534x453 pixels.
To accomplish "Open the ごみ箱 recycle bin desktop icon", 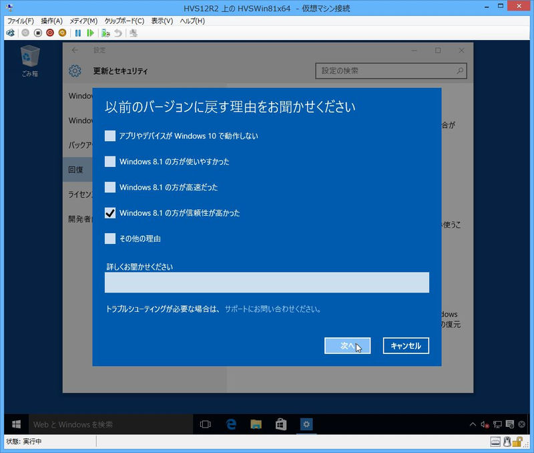I will click(x=30, y=61).
